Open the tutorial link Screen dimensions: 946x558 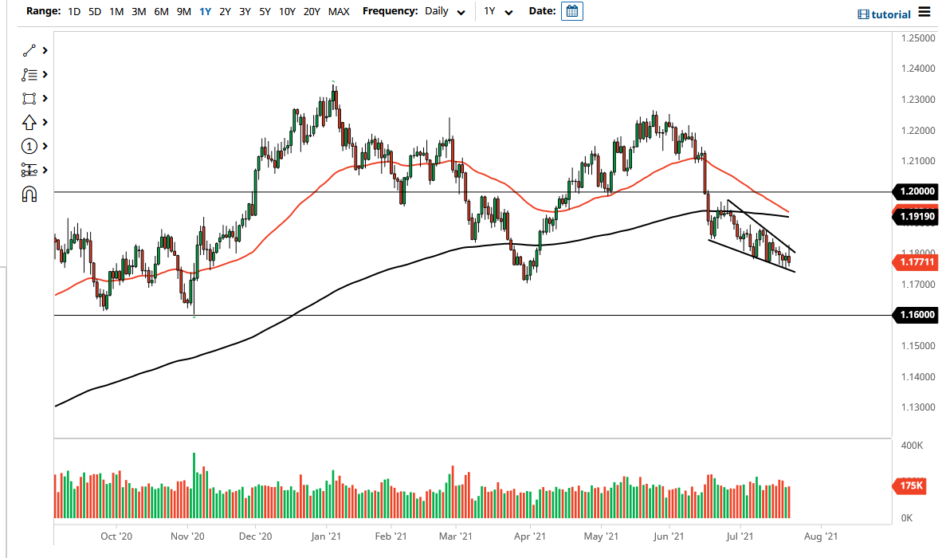point(884,14)
